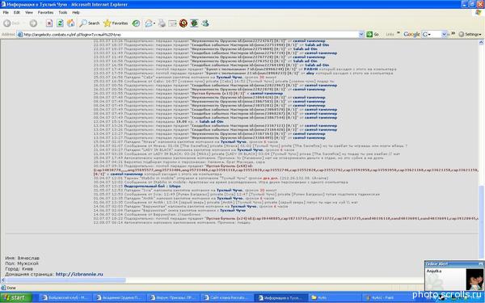485x303 pixels.
Task: Open the Mail envelope icon
Action: coord(149,23)
